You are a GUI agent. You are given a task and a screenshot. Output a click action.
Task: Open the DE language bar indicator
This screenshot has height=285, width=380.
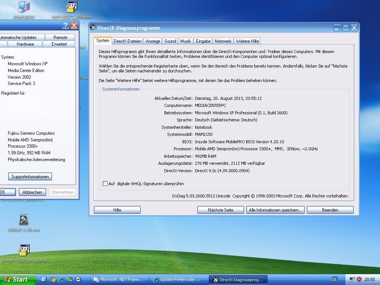(x=334, y=279)
